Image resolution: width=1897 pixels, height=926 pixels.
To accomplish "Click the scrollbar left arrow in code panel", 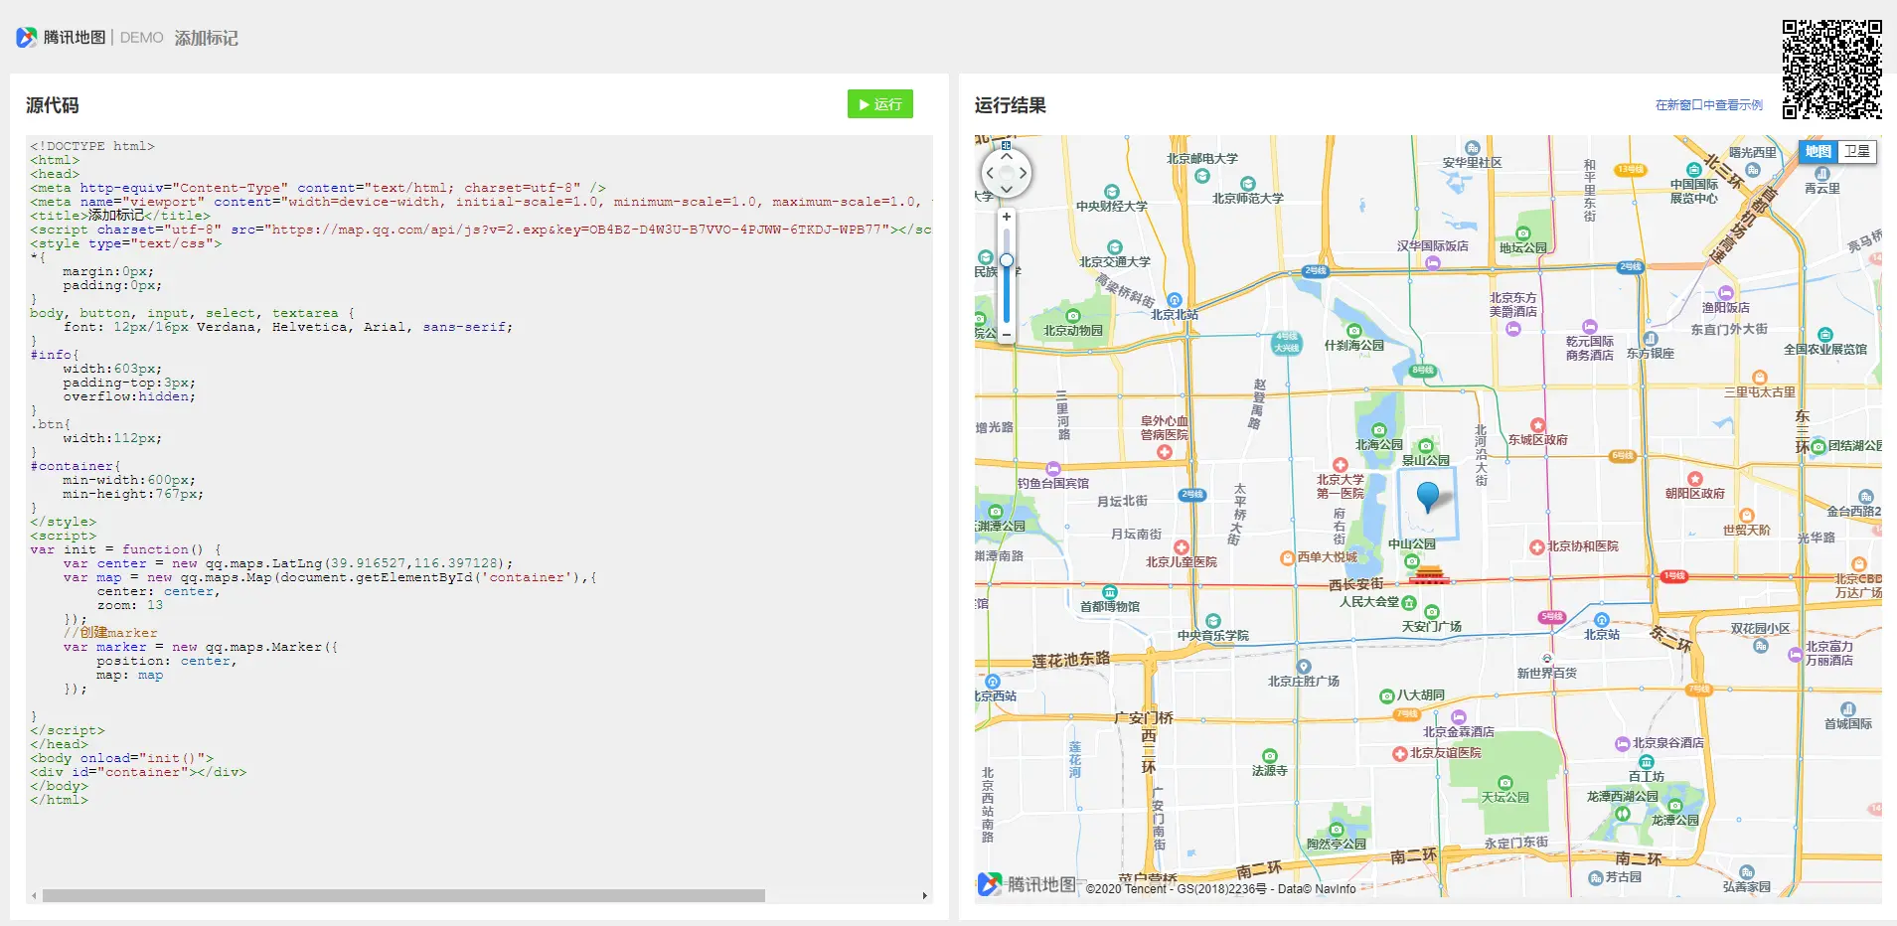I will [x=34, y=895].
